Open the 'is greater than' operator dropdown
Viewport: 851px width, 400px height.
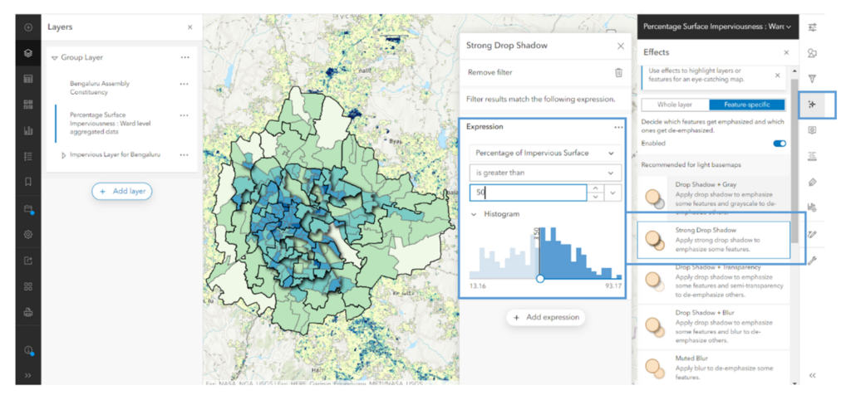coord(544,173)
